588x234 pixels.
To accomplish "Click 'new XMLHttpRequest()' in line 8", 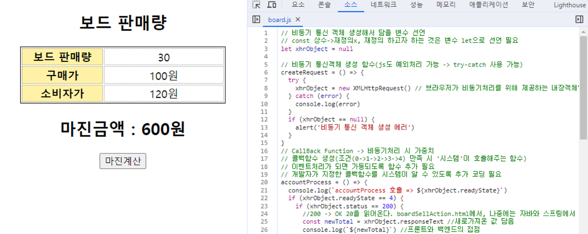I will [370, 88].
